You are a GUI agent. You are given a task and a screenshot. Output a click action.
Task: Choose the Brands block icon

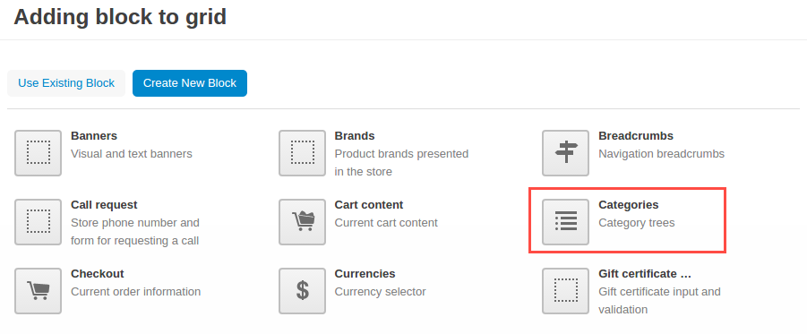coord(302,153)
